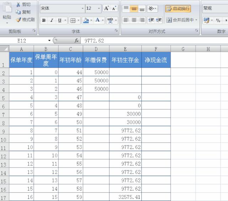Select column F header
This screenshot has width=228, height=201.
[x=156, y=49]
